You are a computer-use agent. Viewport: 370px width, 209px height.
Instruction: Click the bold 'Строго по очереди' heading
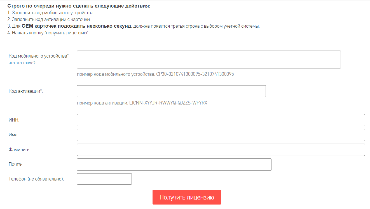click(x=79, y=6)
